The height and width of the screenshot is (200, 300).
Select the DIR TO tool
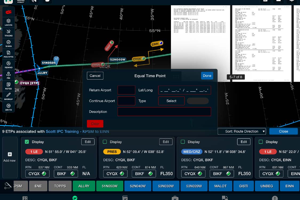pyautogui.click(x=9, y=107)
